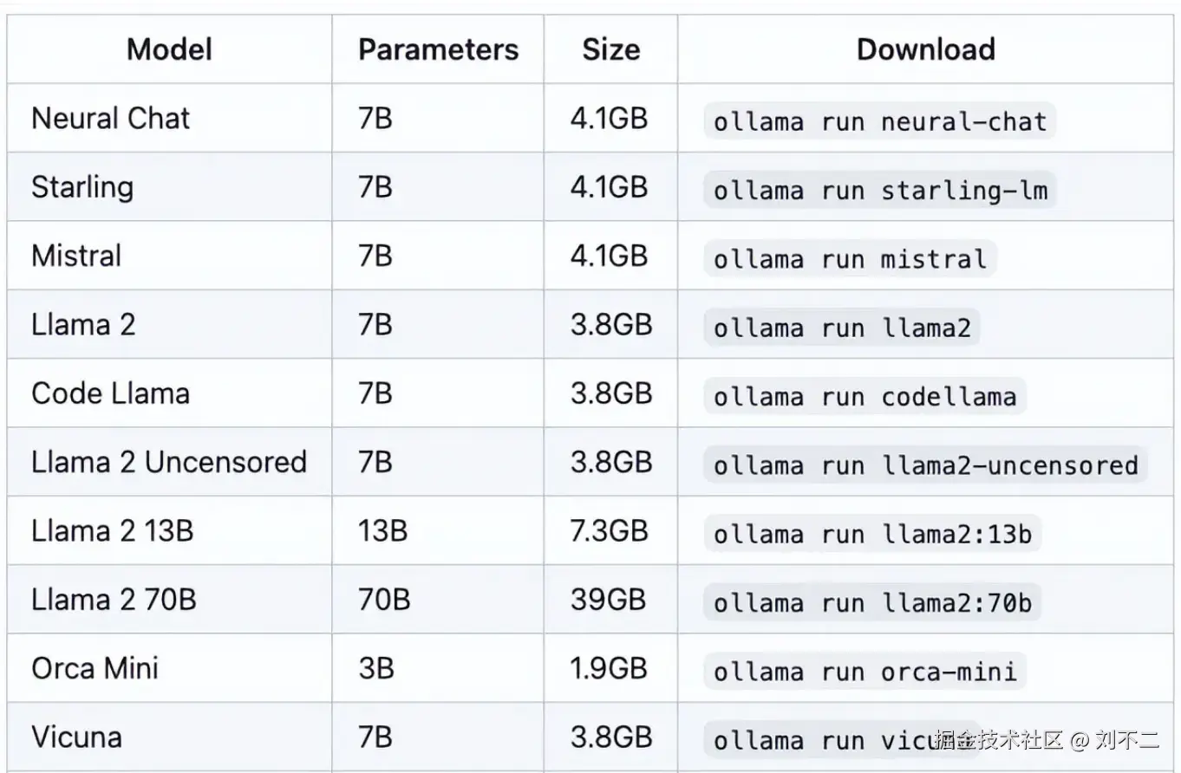This screenshot has height=773, width=1181.
Task: Click the 39GB size value
Action: tap(608, 600)
